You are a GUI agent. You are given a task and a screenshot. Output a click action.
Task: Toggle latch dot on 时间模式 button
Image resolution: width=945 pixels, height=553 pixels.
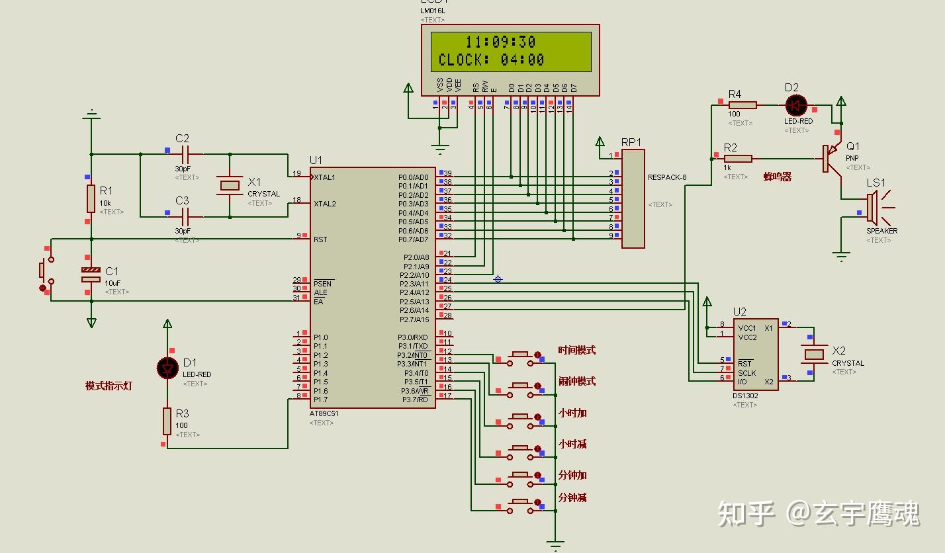(537, 355)
